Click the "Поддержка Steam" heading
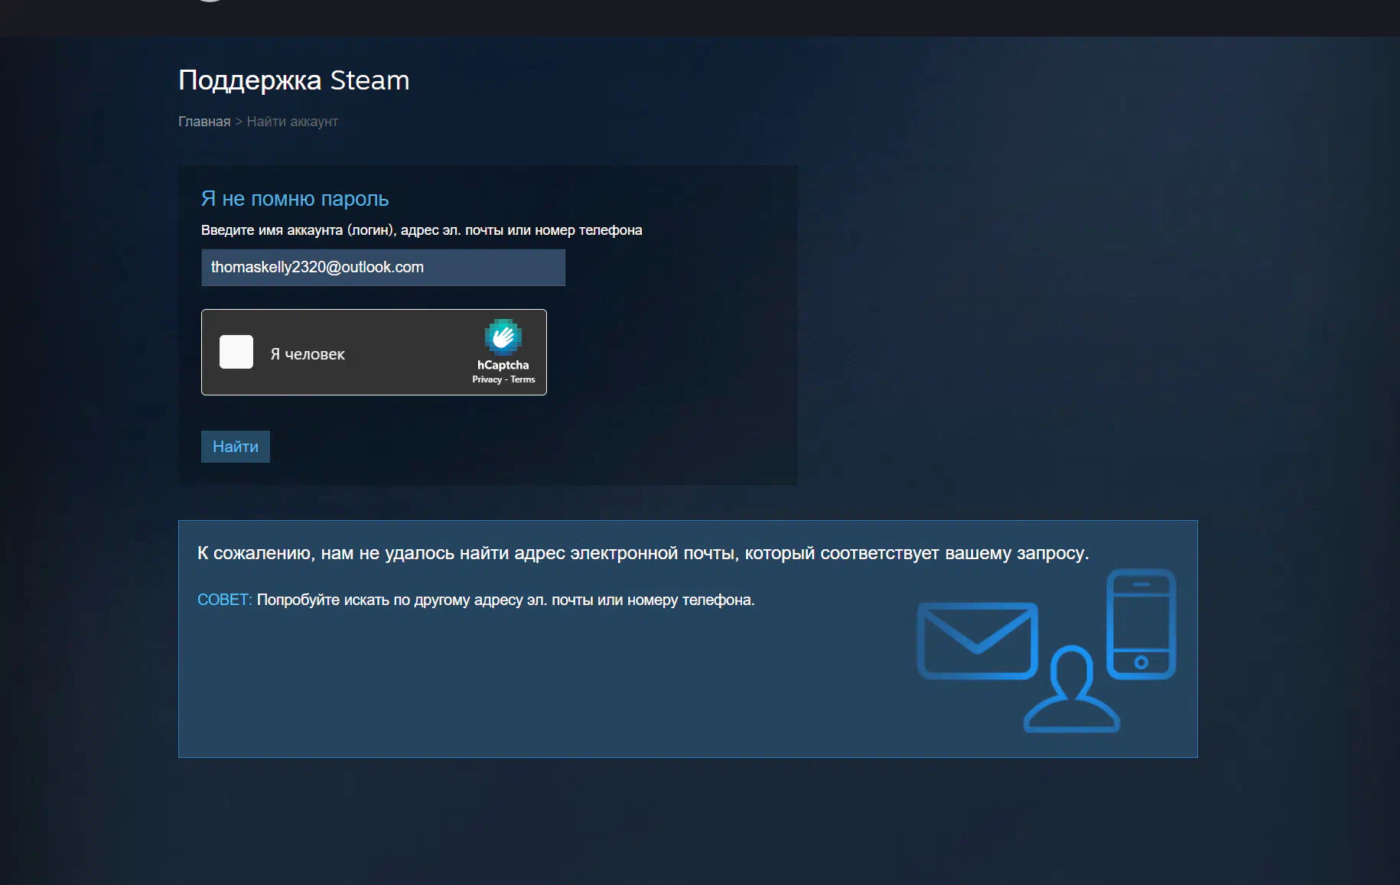This screenshot has height=885, width=1400. click(x=294, y=80)
